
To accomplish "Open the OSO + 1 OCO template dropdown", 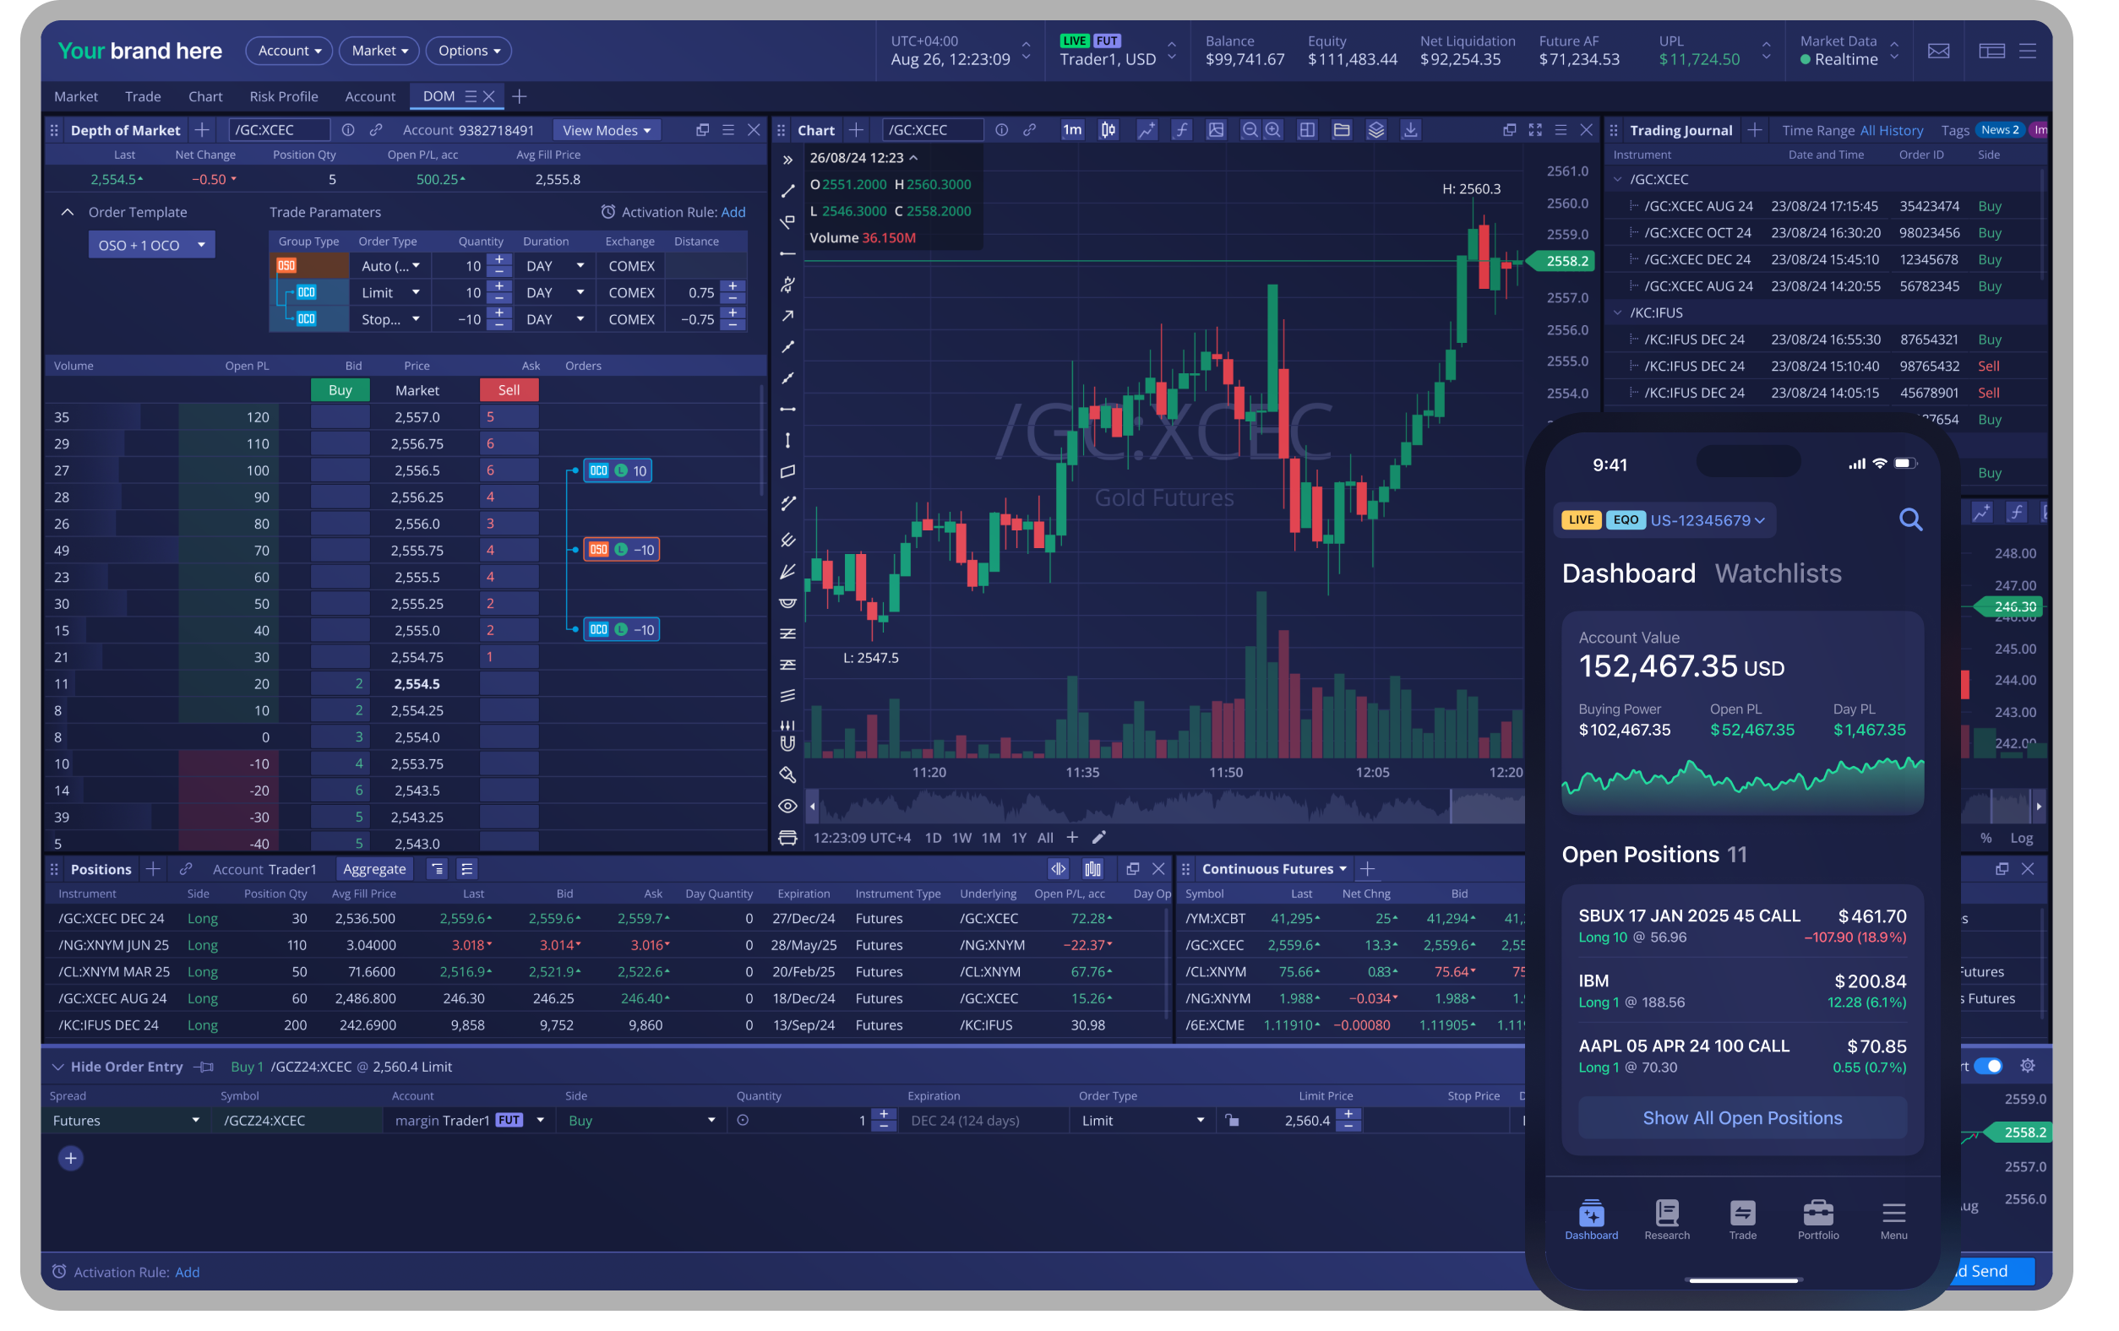I will pyautogui.click(x=151, y=245).
